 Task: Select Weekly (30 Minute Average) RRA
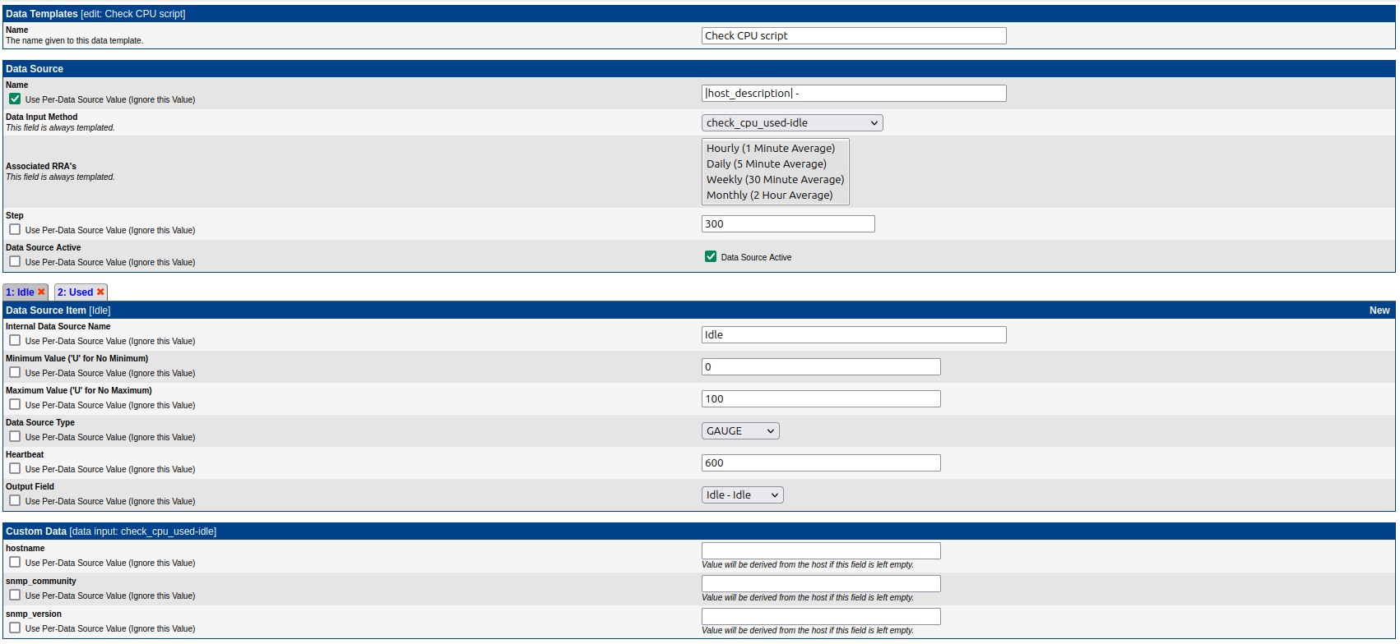click(x=775, y=180)
